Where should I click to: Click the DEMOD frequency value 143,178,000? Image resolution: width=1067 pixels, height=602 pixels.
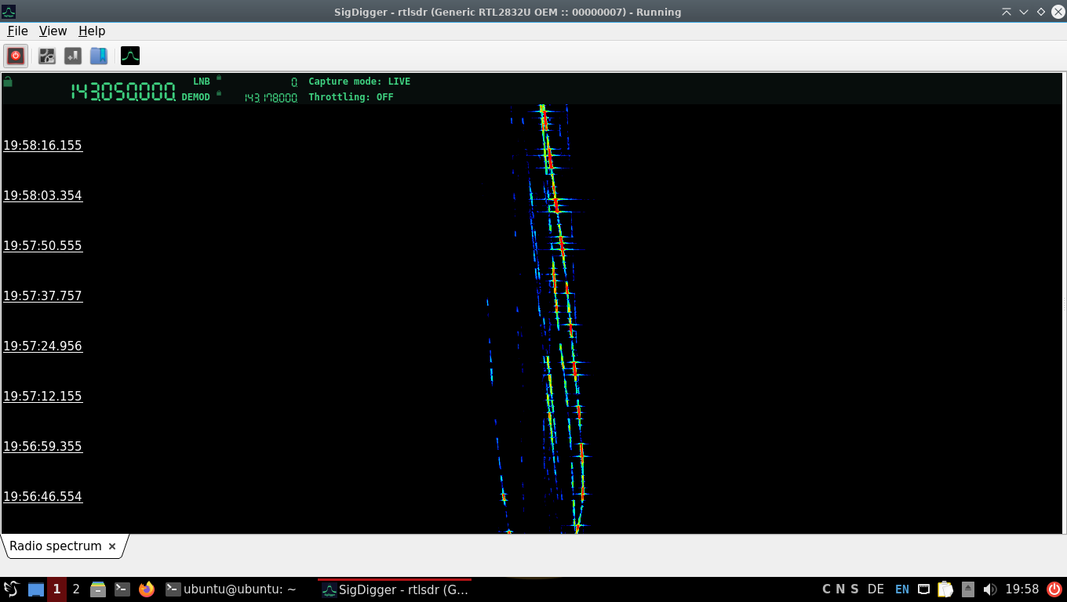tap(271, 98)
